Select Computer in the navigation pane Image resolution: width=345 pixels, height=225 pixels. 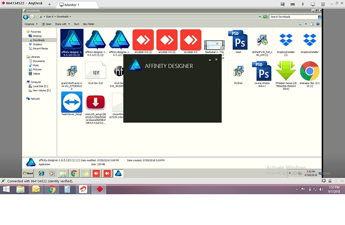tap(34, 82)
